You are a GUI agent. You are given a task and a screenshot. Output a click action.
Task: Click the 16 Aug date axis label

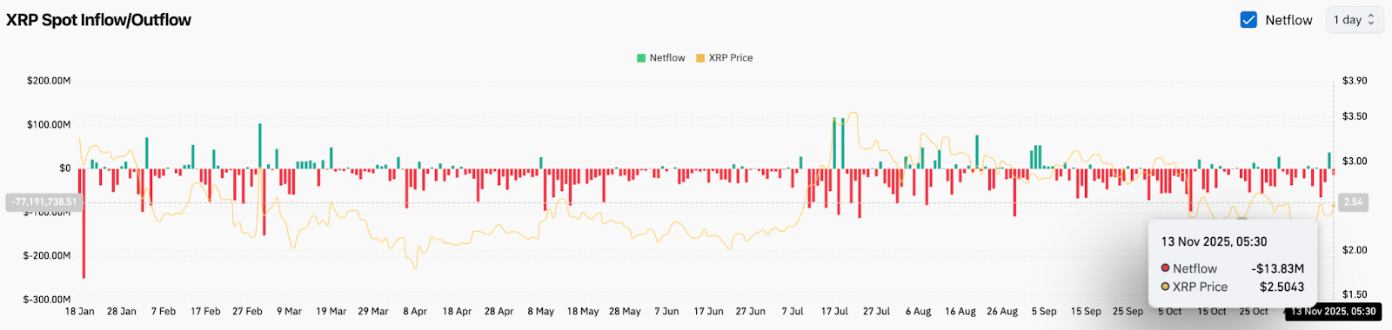[x=960, y=311]
